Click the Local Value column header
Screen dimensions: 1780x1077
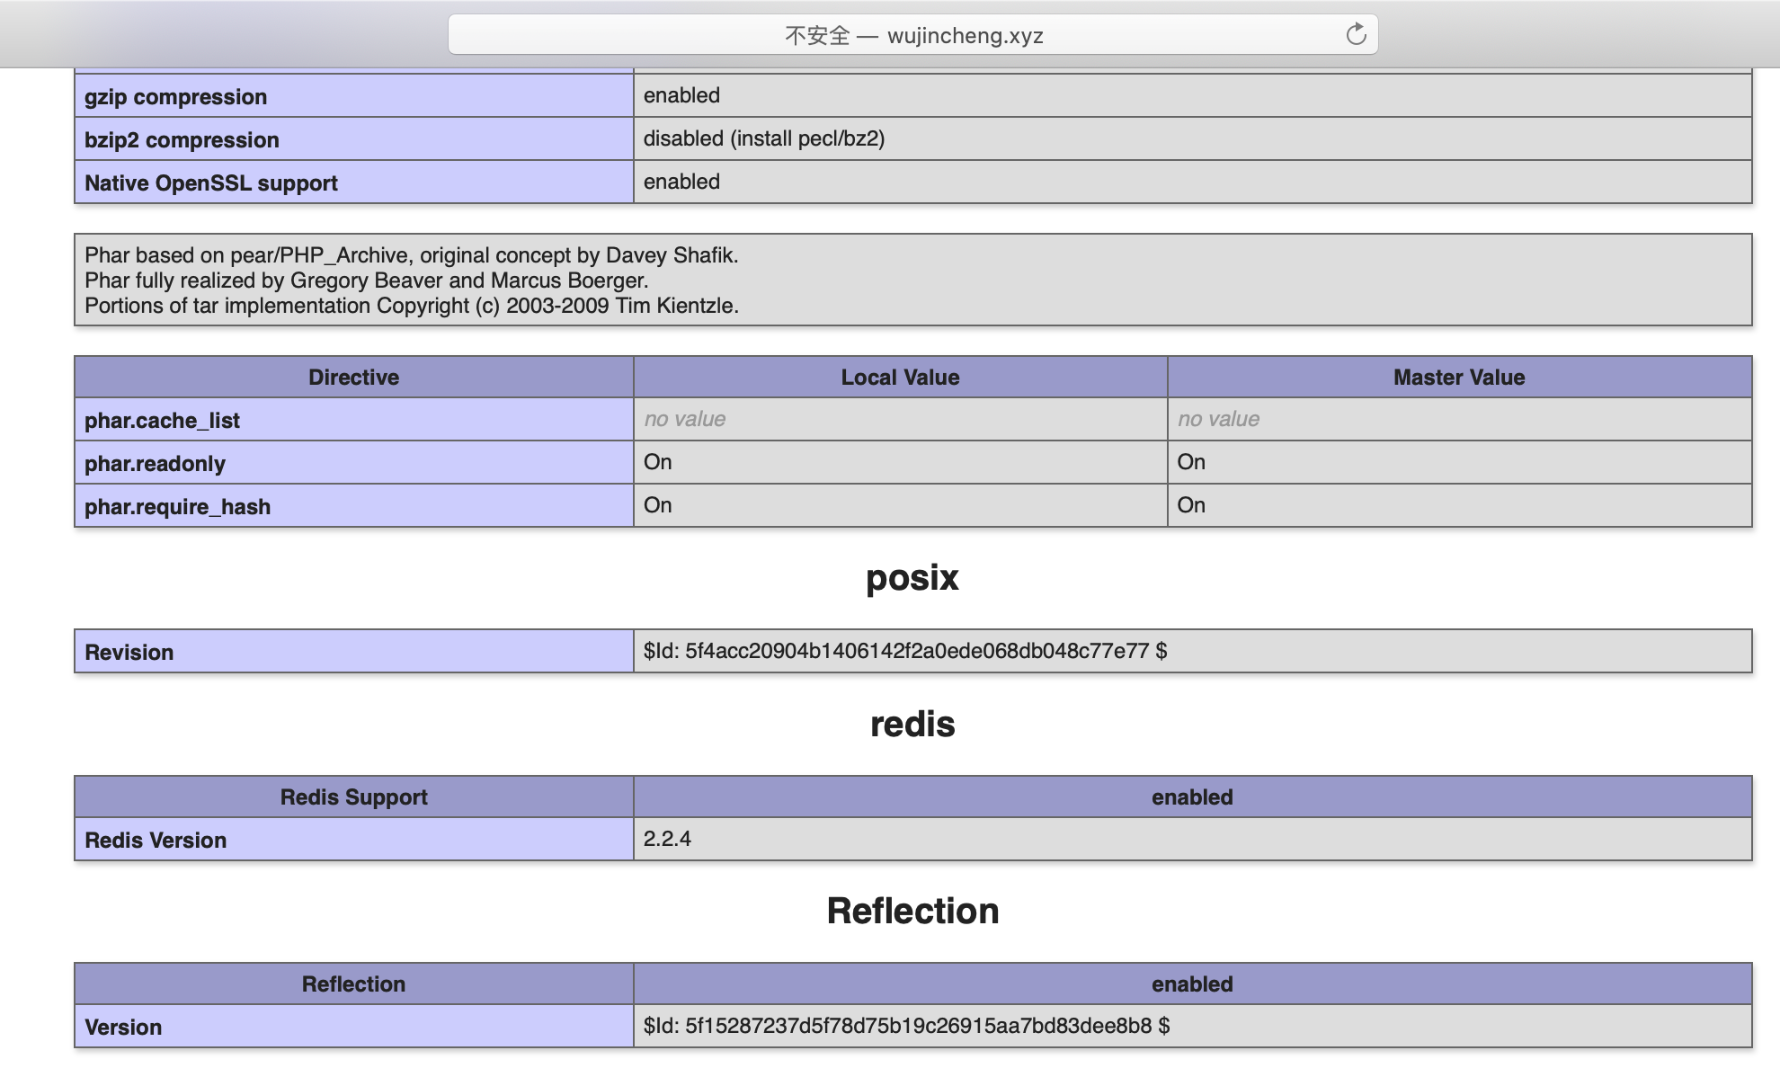(900, 378)
